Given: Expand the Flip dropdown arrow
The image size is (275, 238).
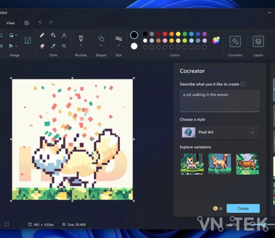Looking at the screenshot, I should point(16,46).
